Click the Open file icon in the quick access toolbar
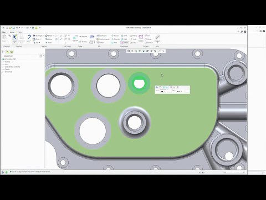The height and width of the screenshot is (200, 266). [x=11, y=28]
